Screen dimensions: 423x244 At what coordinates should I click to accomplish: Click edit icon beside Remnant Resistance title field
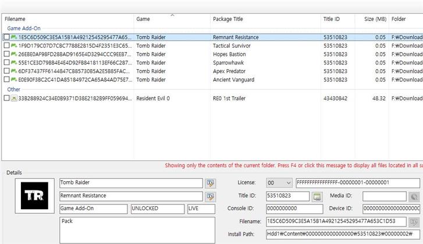coord(210,196)
